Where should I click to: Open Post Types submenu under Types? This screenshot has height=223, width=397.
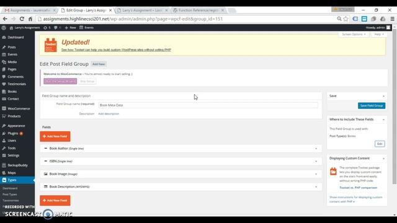[10, 195]
